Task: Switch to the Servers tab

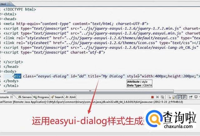Action: 25,97
